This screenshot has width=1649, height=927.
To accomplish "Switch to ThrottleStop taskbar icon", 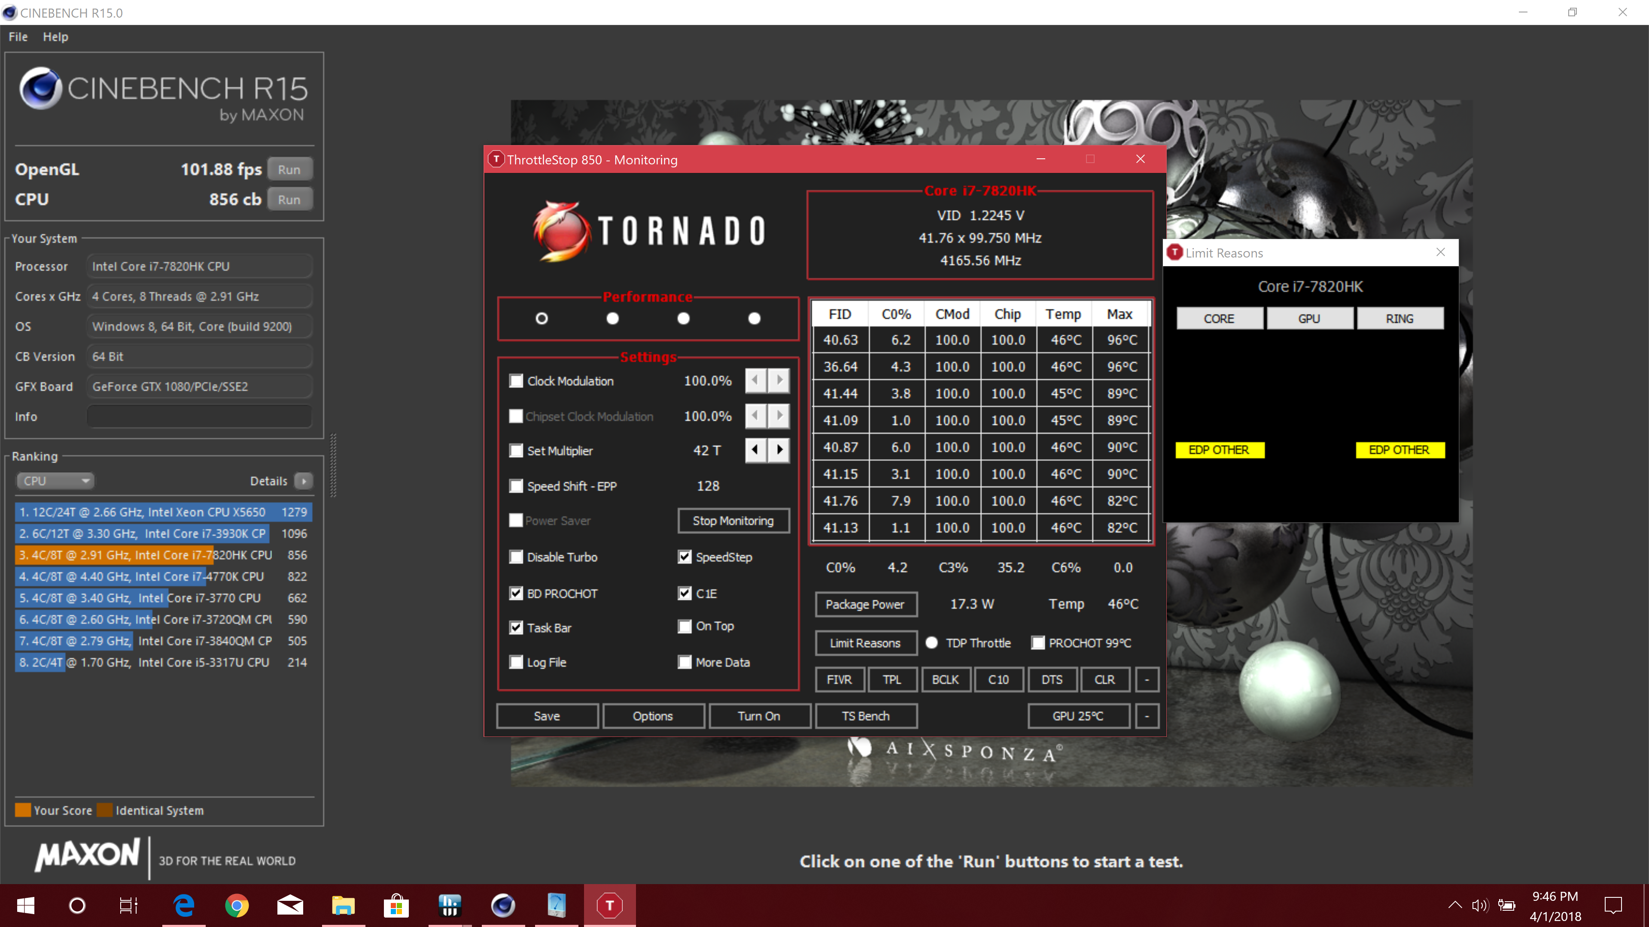I will pyautogui.click(x=609, y=905).
